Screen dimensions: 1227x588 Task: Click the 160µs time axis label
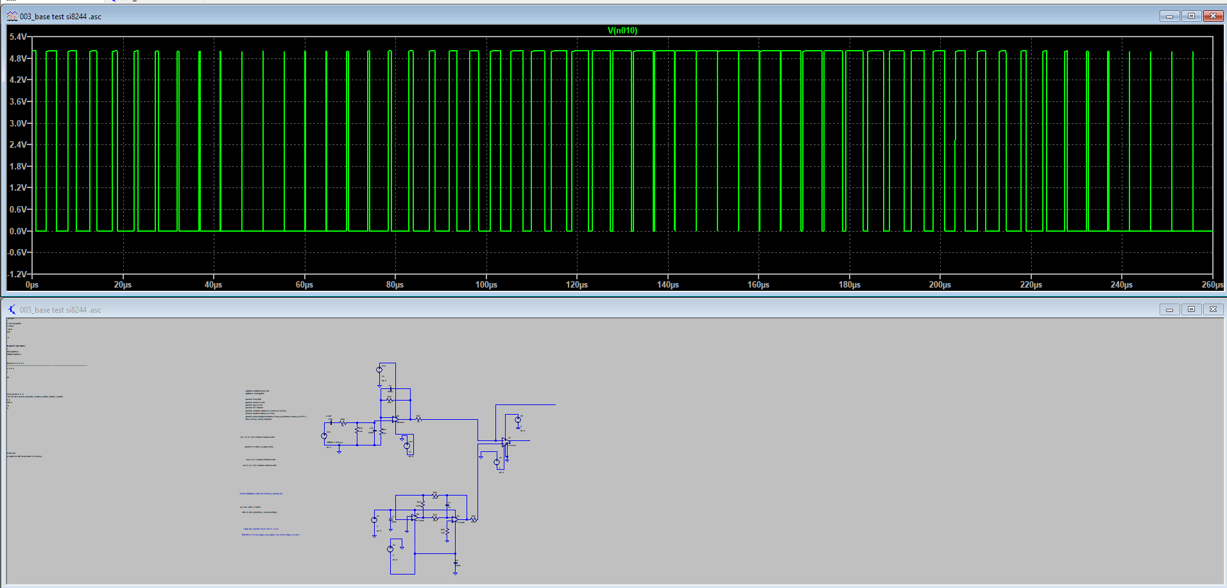(759, 284)
